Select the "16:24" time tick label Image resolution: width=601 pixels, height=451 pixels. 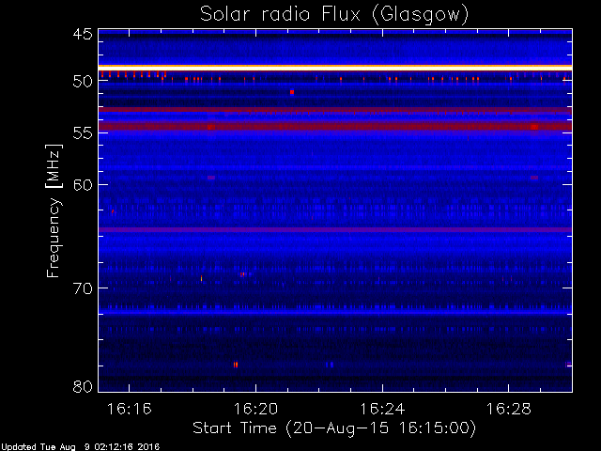coord(382,409)
